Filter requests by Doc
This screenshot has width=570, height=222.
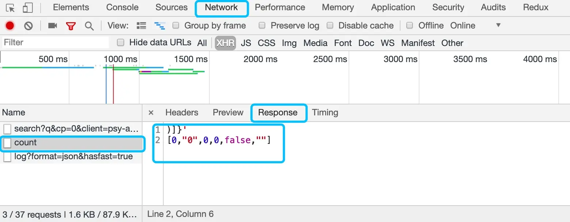366,43
